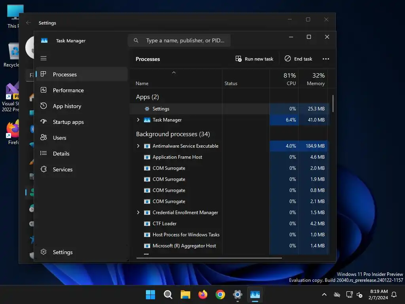Viewport: 405px width, 304px height.
Task: Open the Services page
Action: 81,169
